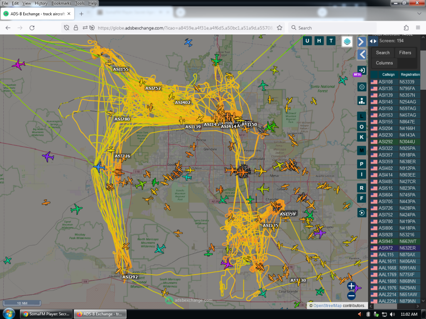Open the History menu
Image resolution: width=426 pixels, height=319 pixels.
41,3
